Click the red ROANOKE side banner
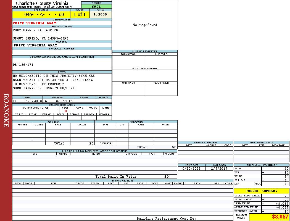This screenshot has width=290, height=221. 6,110
